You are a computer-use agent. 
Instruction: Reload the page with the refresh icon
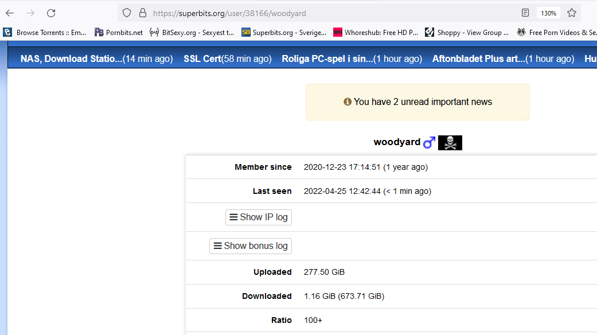click(51, 13)
